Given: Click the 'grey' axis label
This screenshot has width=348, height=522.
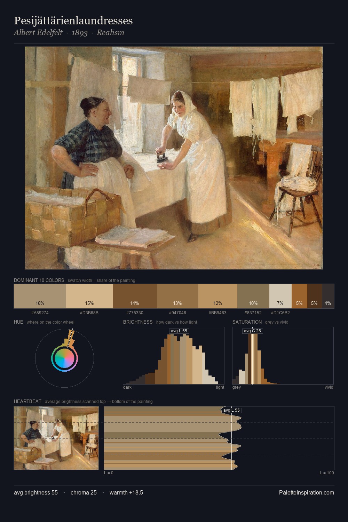Looking at the screenshot, I should coord(237,387).
